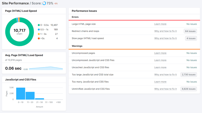The image size is (202, 113).
Task: Select the orange >3s legend dot
Action: click(39, 39)
